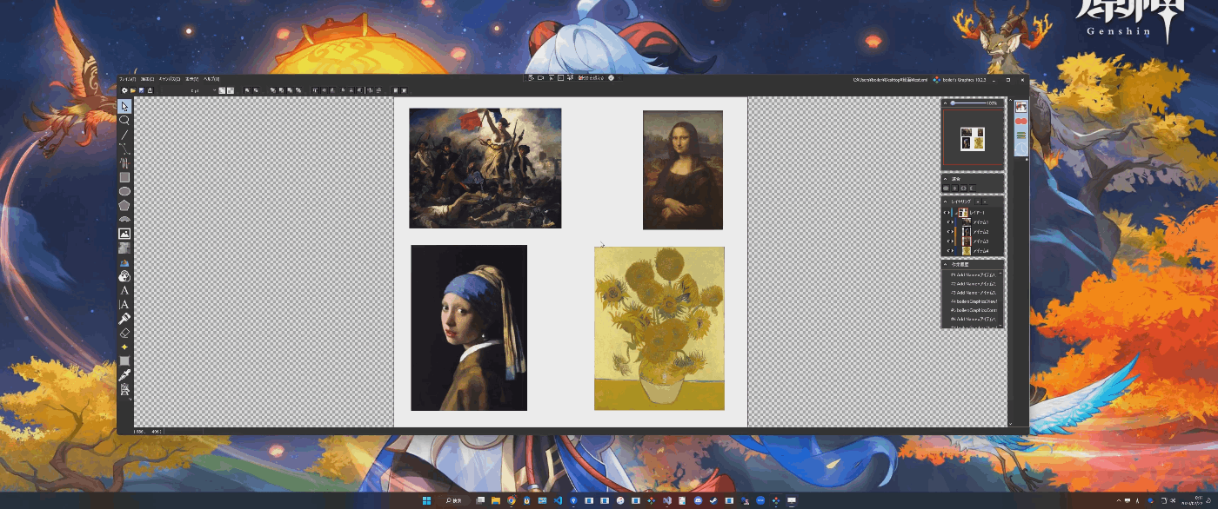Open the stroke width dropdown in toolbar
The width and height of the screenshot is (1218, 509).
pyautogui.click(x=214, y=90)
